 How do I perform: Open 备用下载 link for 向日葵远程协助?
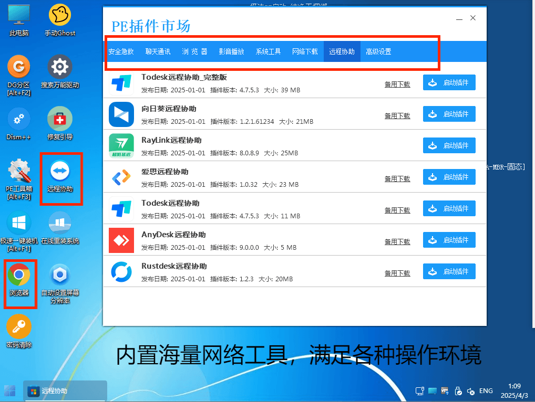[397, 115]
